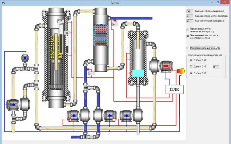The width and height of the screenshot is (231, 144).
Task: Uncheck the Датчик D43 checkbox
Action: click(191, 73)
